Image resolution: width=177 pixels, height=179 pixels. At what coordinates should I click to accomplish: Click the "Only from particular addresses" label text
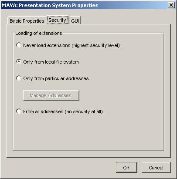[56, 78]
